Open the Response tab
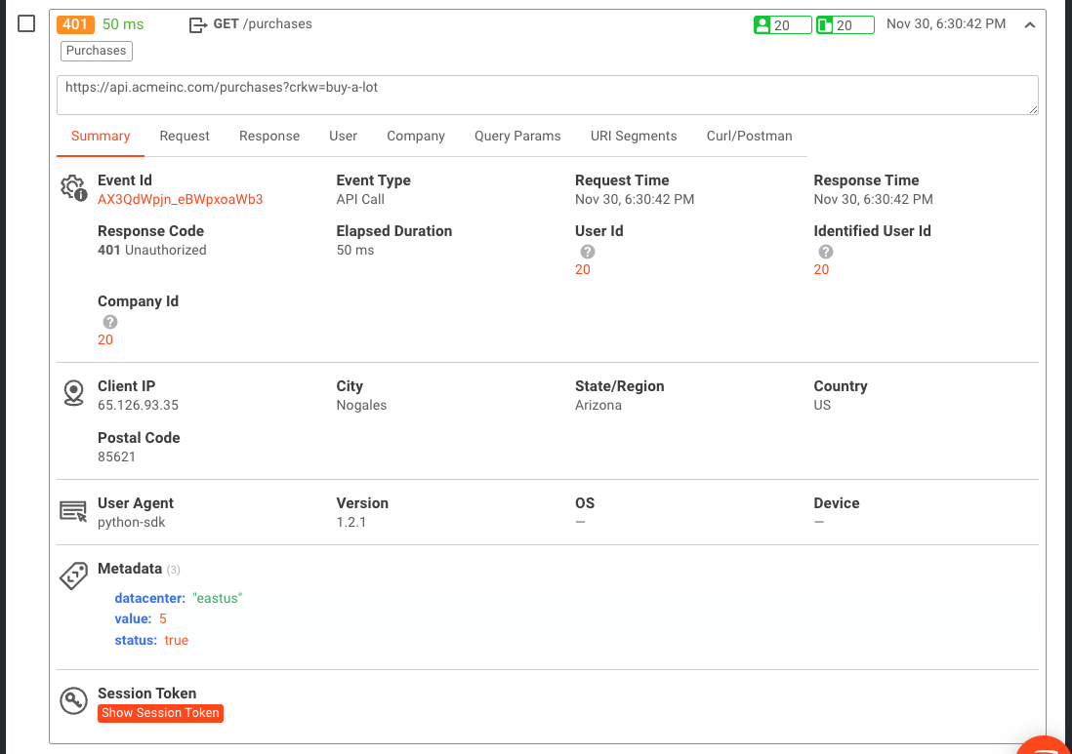Screen dimensions: 1072x754 tap(269, 136)
